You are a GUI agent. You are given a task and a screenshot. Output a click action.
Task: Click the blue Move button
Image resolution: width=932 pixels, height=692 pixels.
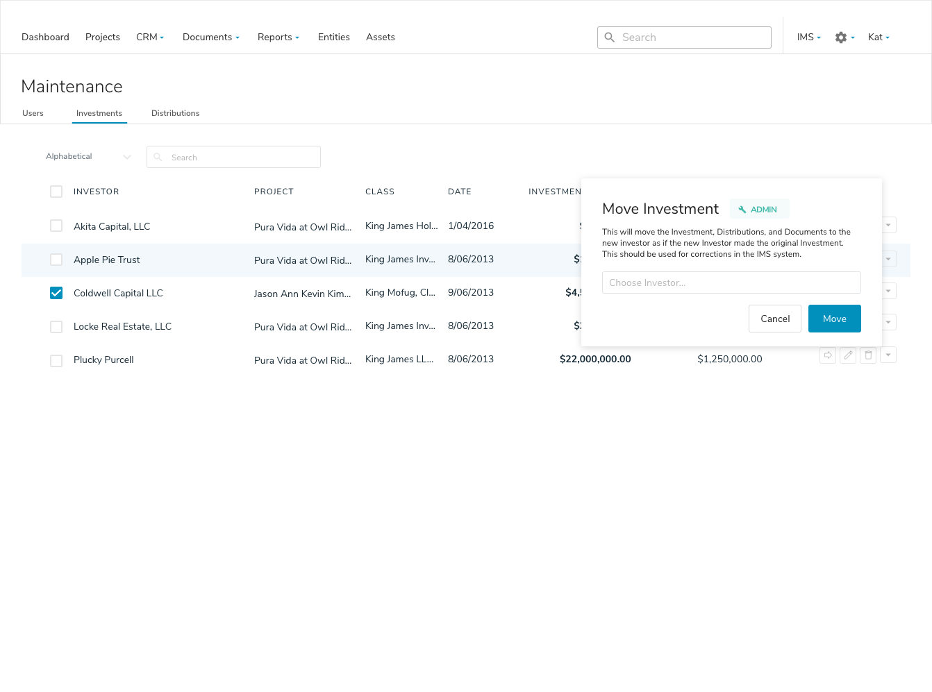click(835, 319)
